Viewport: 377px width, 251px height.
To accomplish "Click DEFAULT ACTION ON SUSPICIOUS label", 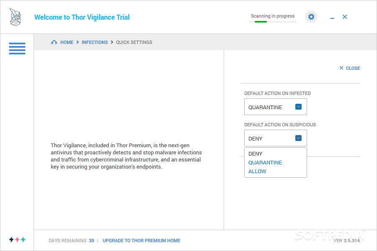I will [280, 125].
